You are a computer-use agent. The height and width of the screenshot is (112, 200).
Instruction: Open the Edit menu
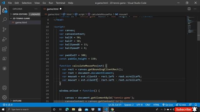[17, 3]
